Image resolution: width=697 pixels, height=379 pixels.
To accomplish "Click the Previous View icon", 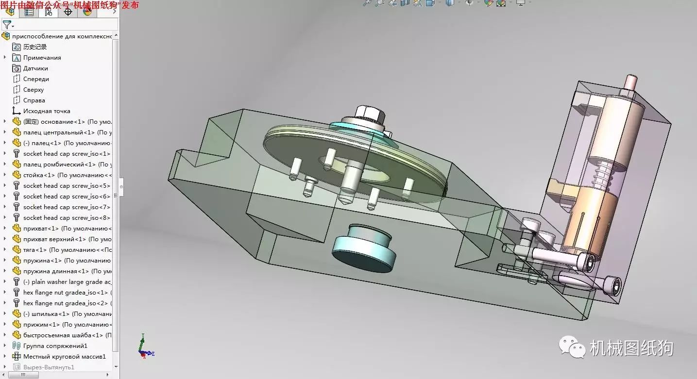I will point(392,3).
